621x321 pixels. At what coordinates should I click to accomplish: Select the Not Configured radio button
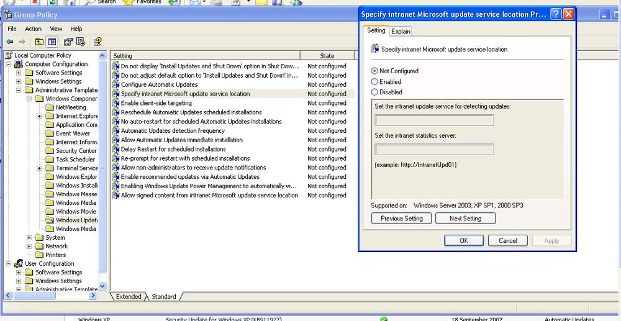[374, 71]
